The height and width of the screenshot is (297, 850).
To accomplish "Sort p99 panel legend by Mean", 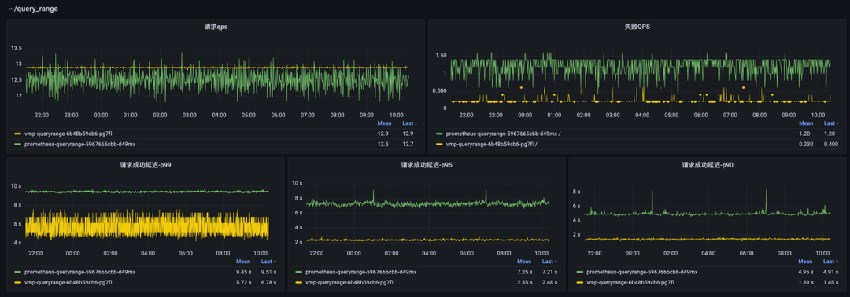I will pyautogui.click(x=243, y=262).
